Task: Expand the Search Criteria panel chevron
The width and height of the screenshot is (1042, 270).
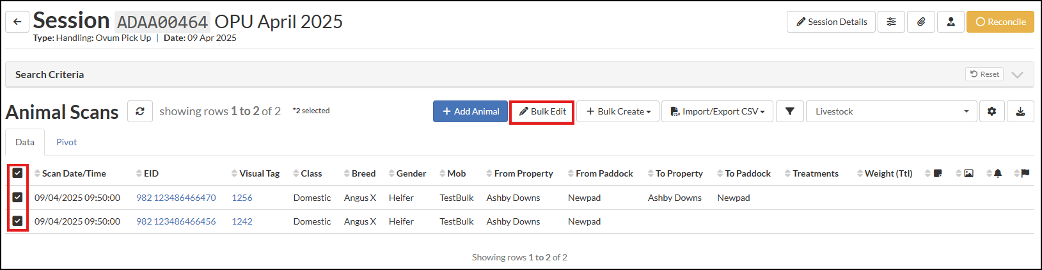Action: pos(1017,75)
